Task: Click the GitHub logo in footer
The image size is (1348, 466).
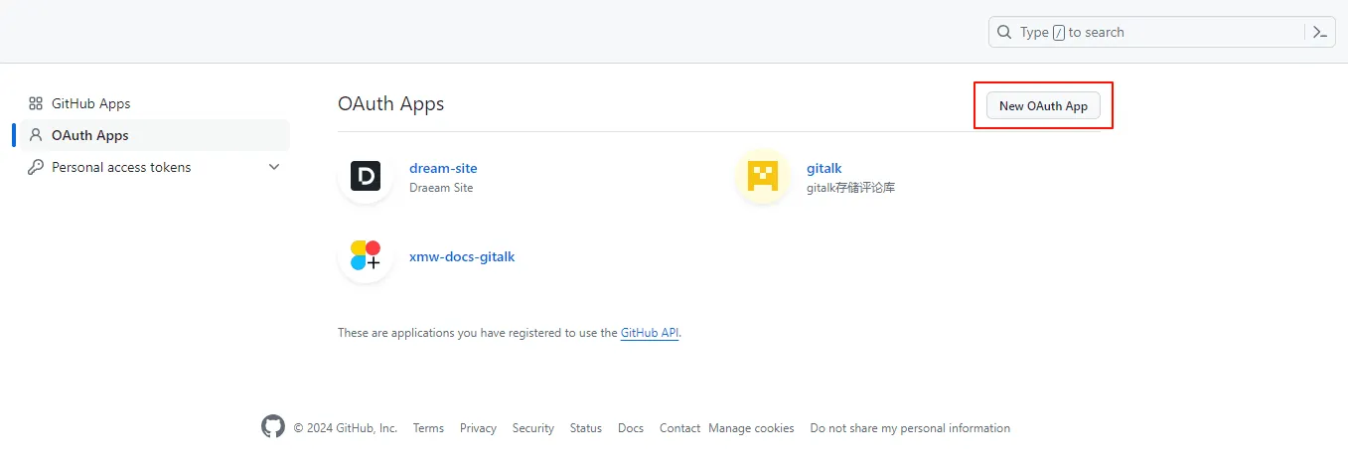Action: [273, 427]
